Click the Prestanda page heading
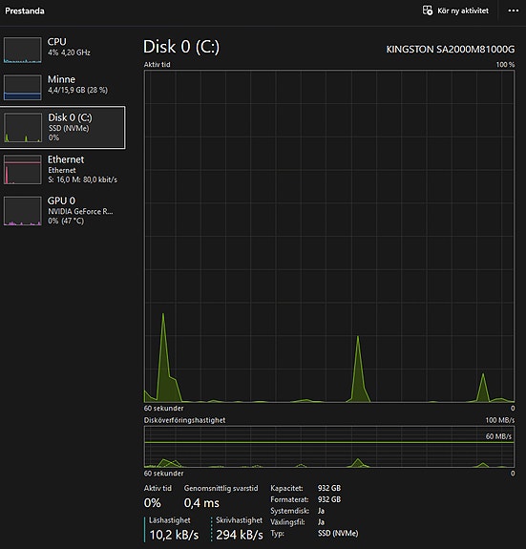This screenshot has width=526, height=549. (x=25, y=11)
